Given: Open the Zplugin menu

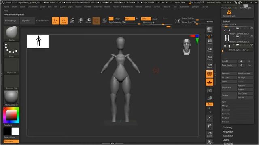Looking at the screenshot, I should pyautogui.click(x=195, y=7).
